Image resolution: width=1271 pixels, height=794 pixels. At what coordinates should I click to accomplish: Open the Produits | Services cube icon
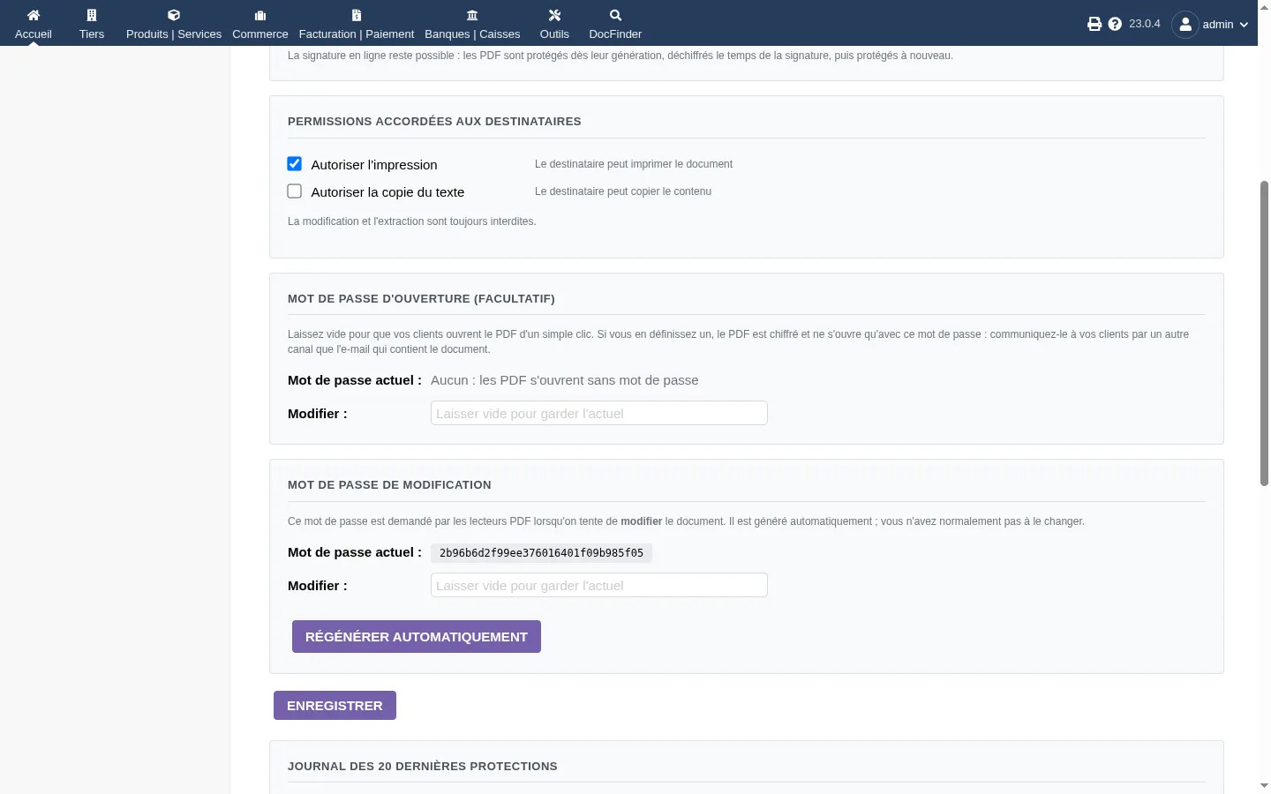pyautogui.click(x=174, y=15)
